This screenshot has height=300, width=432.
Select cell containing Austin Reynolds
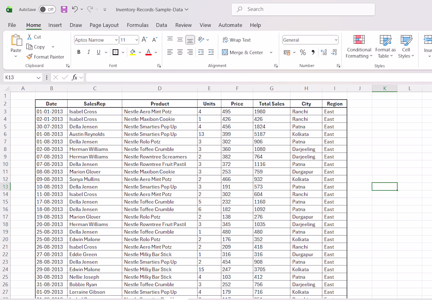click(95, 134)
